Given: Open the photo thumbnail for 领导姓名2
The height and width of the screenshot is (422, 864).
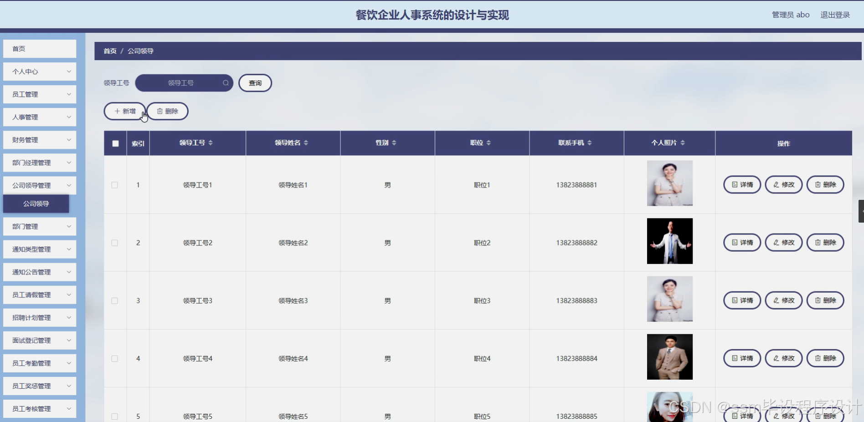Looking at the screenshot, I should (669, 241).
